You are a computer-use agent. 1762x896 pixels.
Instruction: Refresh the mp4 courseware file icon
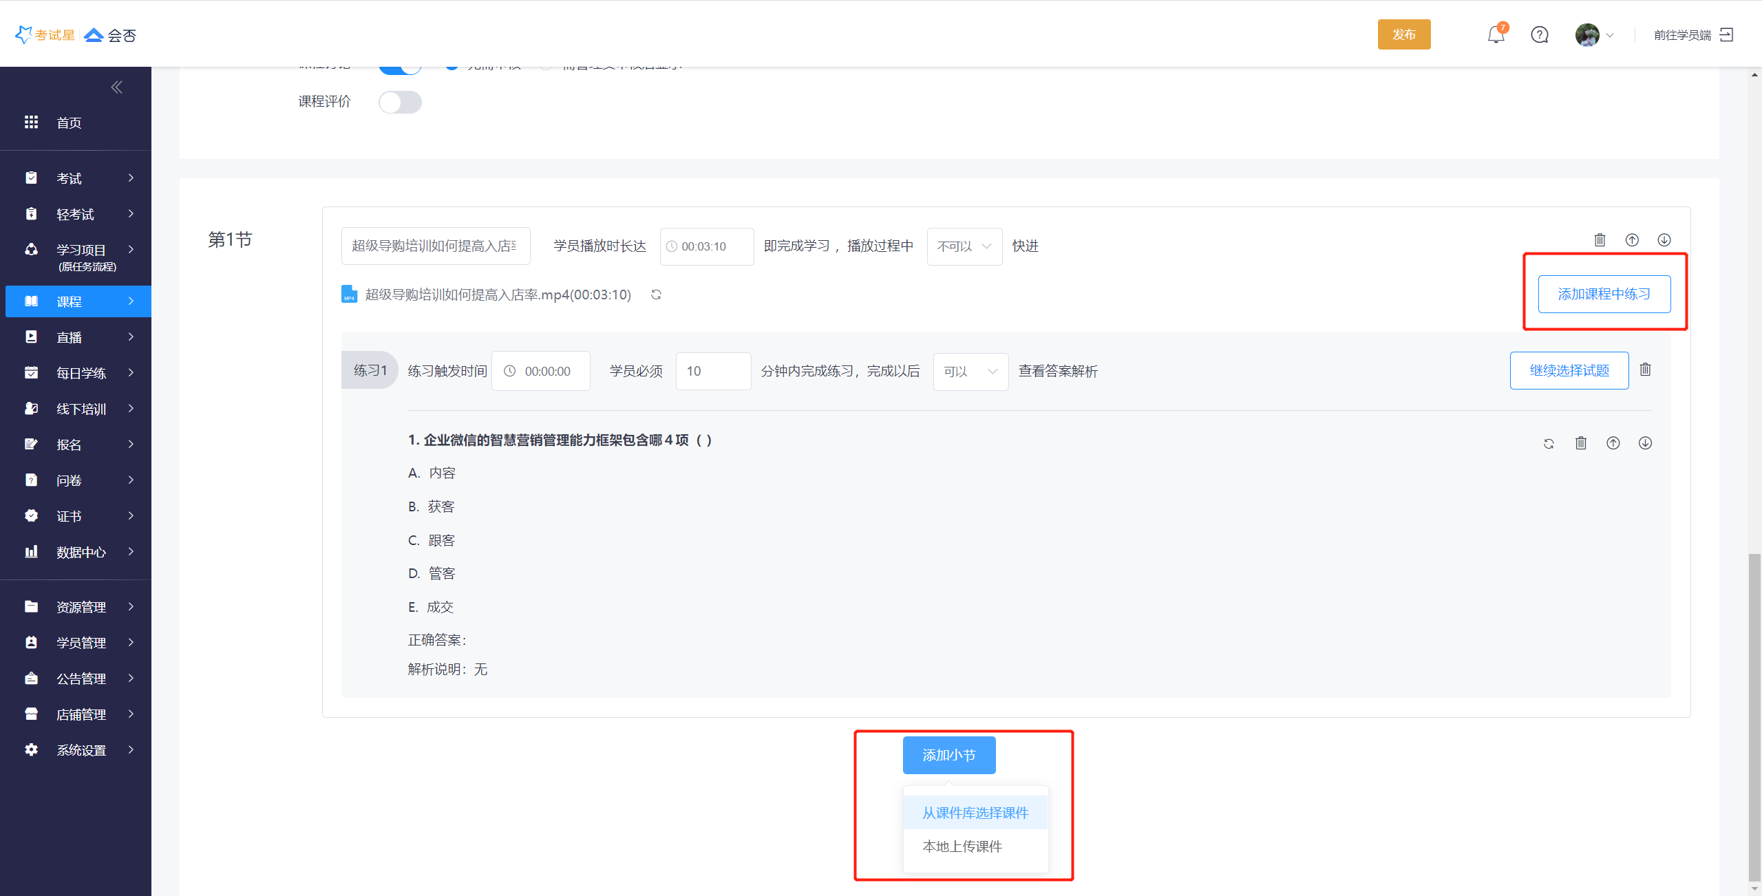pos(656,295)
